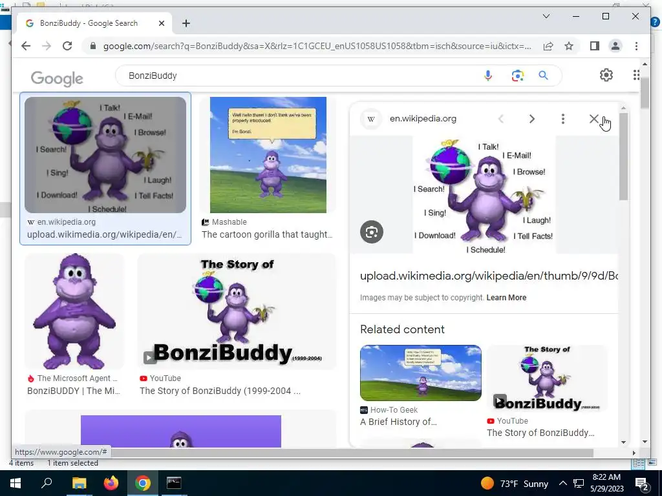662x496 pixels.
Task: Open the 73°F Sunny weather widget
Action: [x=514, y=483]
